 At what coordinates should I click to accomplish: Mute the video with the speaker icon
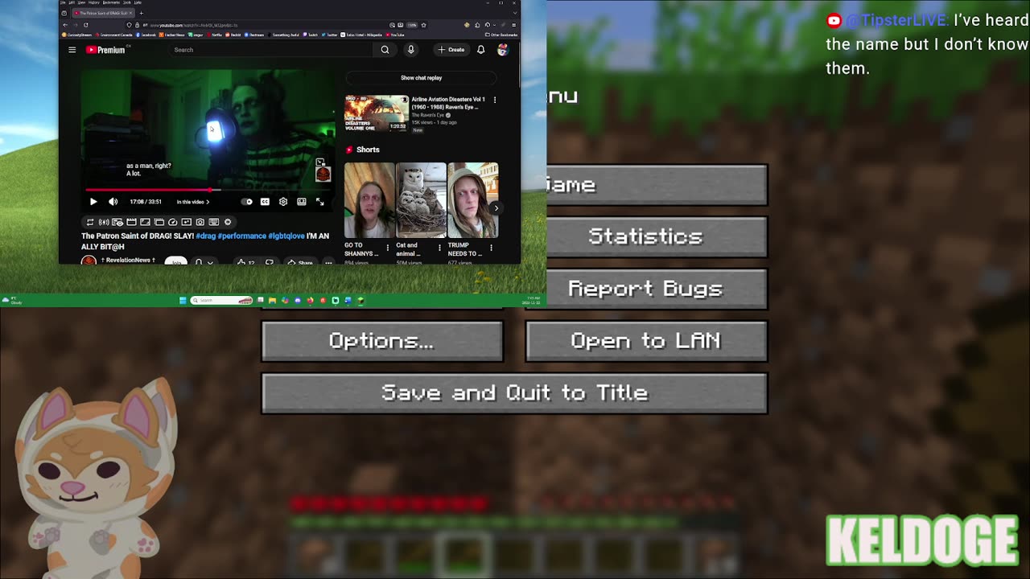click(113, 202)
